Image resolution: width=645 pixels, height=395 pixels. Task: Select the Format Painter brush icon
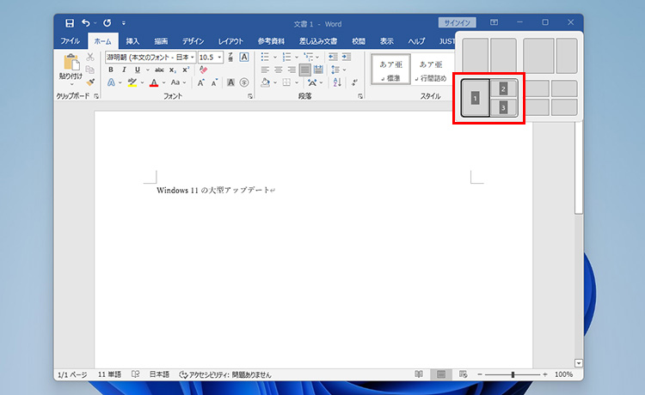coord(90,83)
